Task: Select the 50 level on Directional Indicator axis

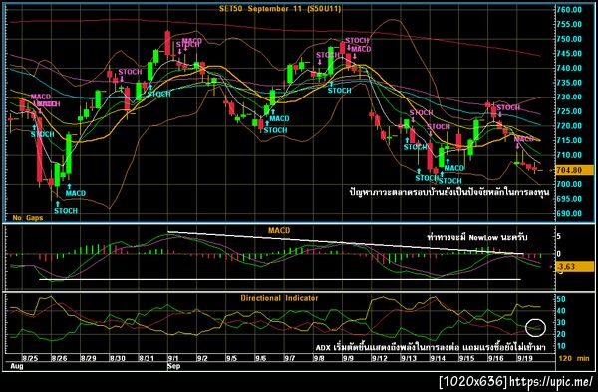Action: click(x=561, y=299)
